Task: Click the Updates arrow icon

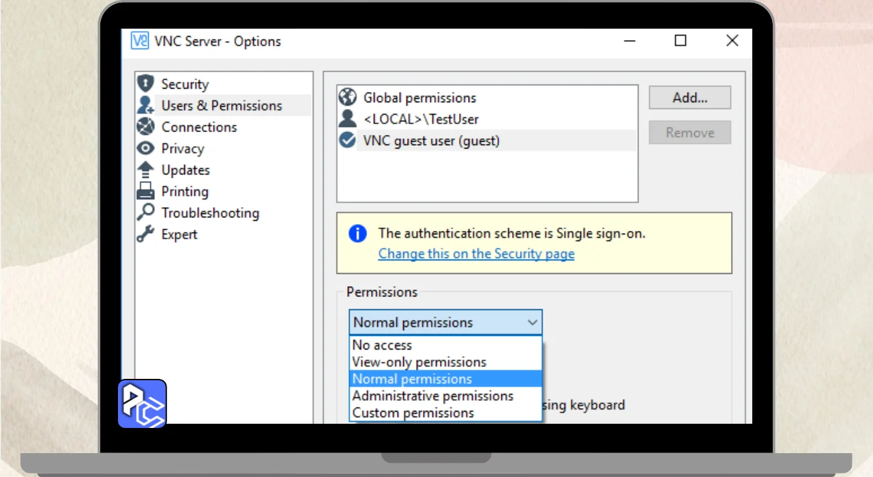Action: click(x=145, y=170)
